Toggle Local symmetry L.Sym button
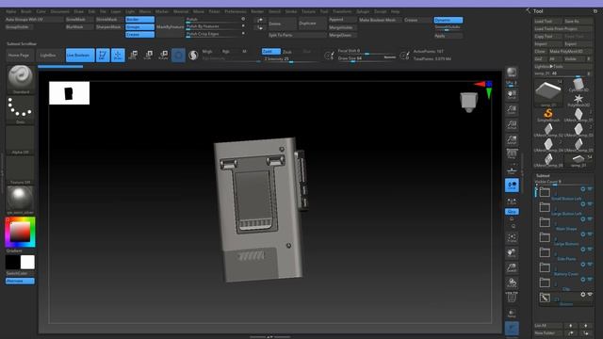The height and width of the screenshot is (339, 603). pos(512,201)
